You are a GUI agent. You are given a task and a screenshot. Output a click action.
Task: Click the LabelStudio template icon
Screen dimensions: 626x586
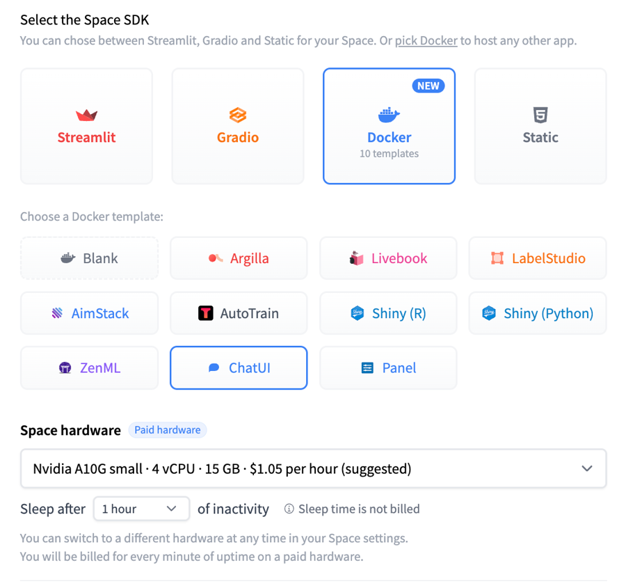(497, 258)
